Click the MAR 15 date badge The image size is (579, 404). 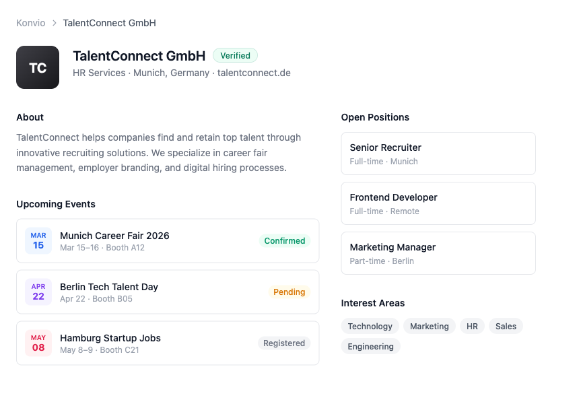(38, 240)
